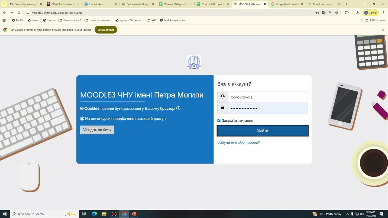Toggle the Запам'ятати мене checkbox
388x218 pixels.
219,120
